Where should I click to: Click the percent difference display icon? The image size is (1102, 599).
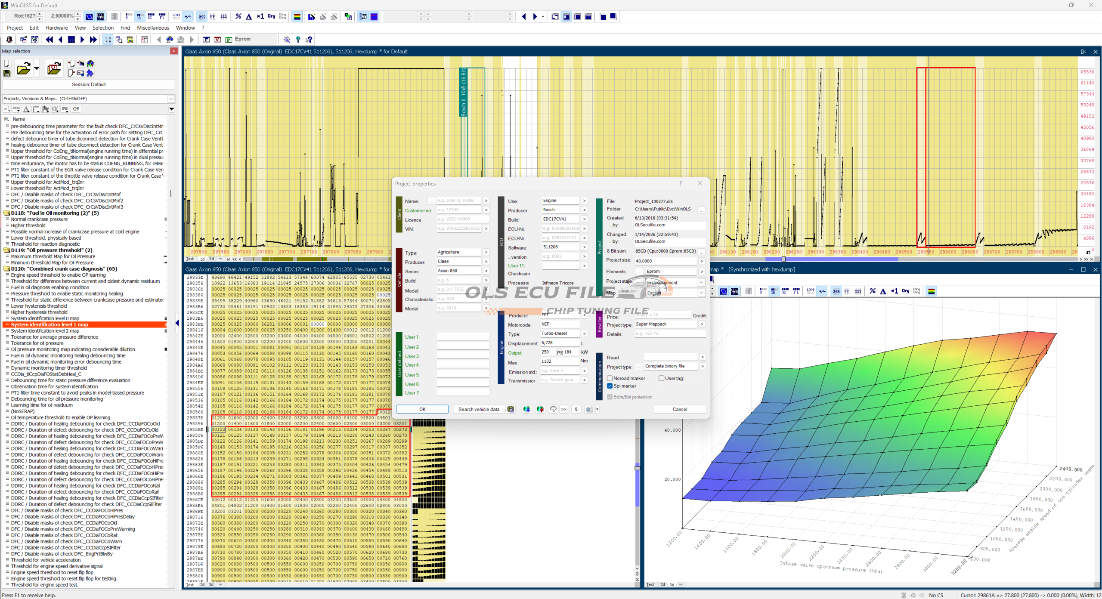point(238,16)
